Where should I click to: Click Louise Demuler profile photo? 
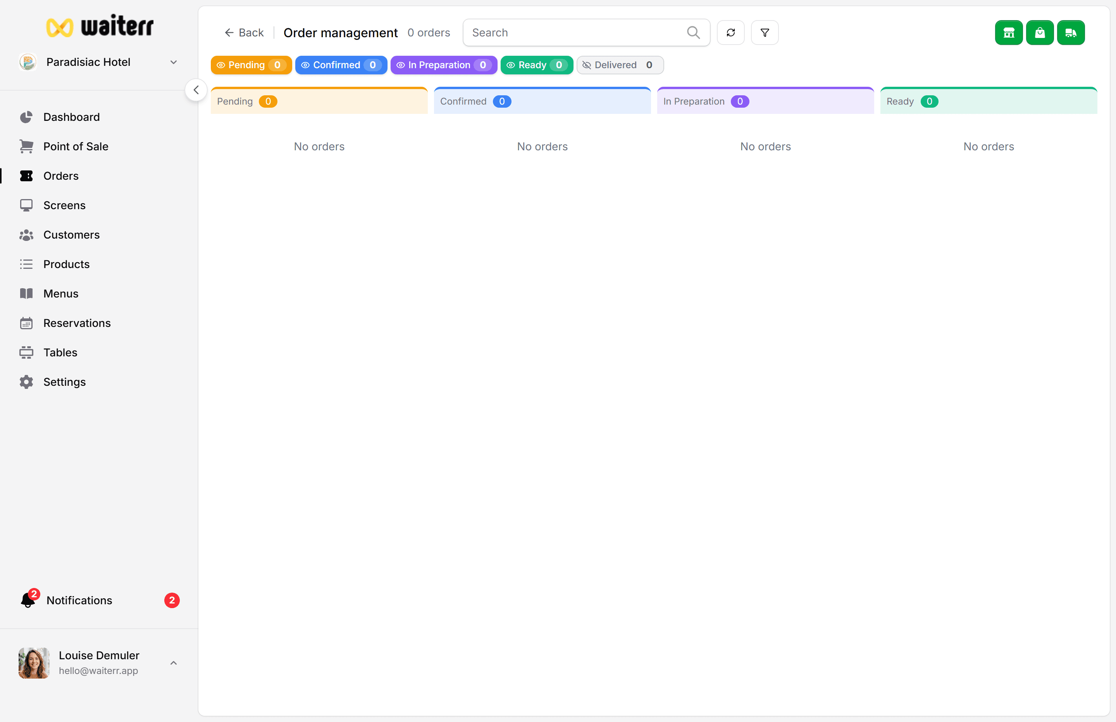(34, 663)
